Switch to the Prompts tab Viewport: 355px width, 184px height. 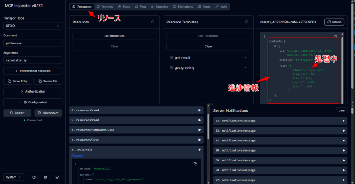pos(104,7)
